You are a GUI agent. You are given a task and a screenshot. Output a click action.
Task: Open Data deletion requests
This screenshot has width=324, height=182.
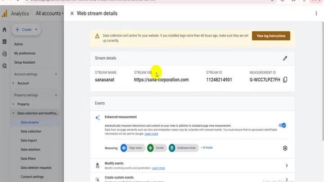coord(36,168)
